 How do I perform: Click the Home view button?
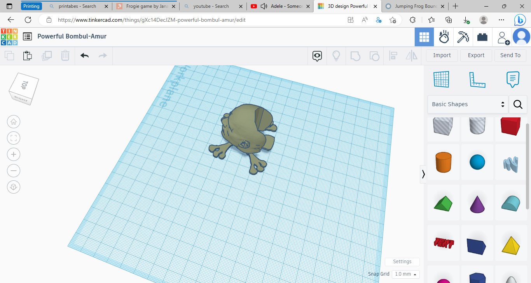pos(14,122)
